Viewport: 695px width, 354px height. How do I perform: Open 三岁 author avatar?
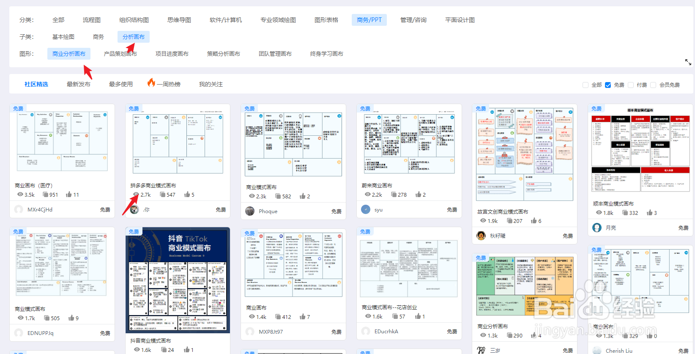click(481, 350)
